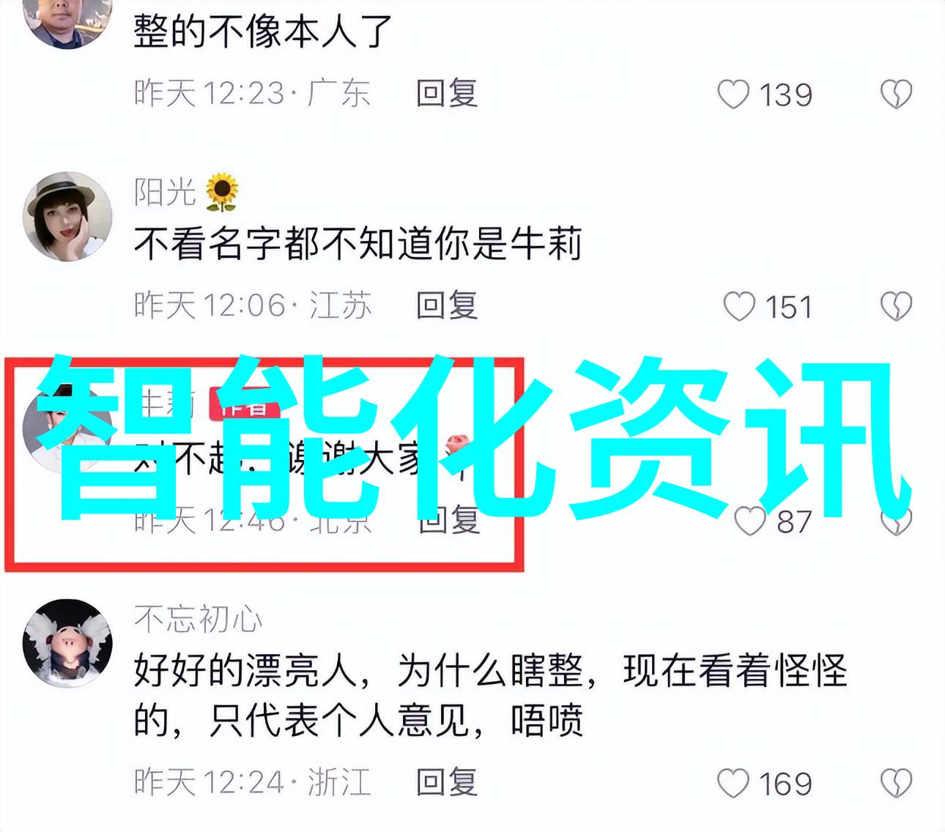Select the 好好的漂亮人 comment text
945x832 pixels.
click(x=490, y=696)
